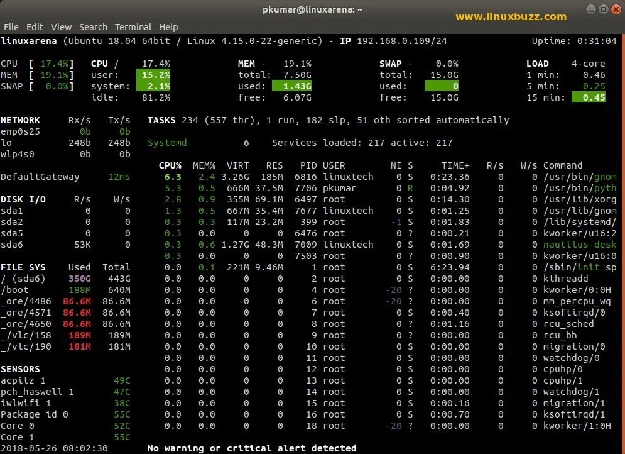
Task: Click Systemd services label
Action: pyautogui.click(x=167, y=143)
